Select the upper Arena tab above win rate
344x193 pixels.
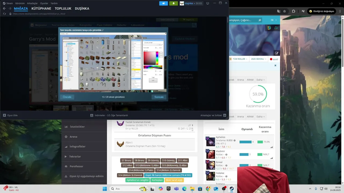(241, 80)
